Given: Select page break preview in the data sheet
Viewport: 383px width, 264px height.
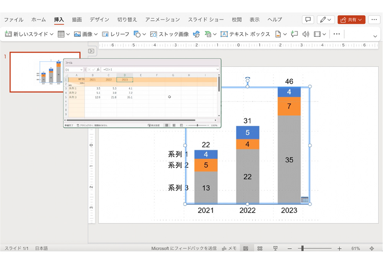Looking at the screenshot, I should 181,125.
